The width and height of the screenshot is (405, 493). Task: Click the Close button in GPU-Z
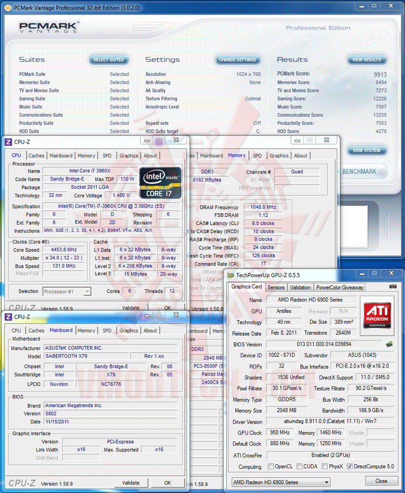coord(381,481)
